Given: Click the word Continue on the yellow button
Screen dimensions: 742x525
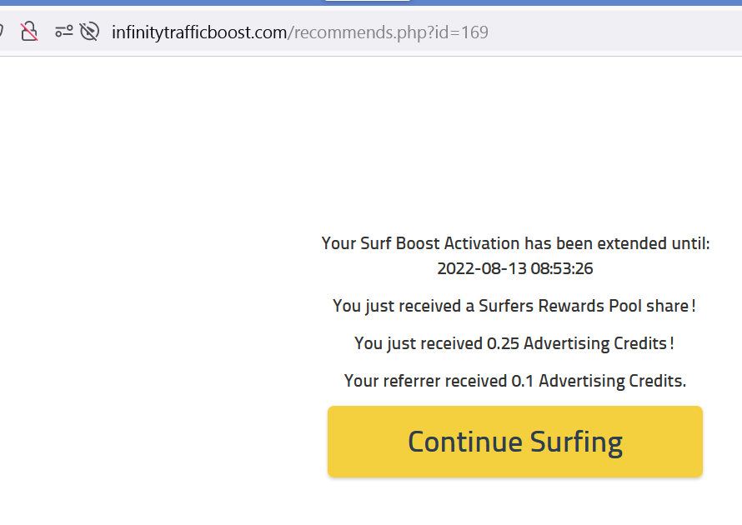Looking at the screenshot, I should [464, 442].
